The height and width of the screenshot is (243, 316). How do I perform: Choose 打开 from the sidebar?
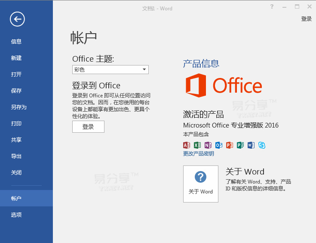point(16,75)
